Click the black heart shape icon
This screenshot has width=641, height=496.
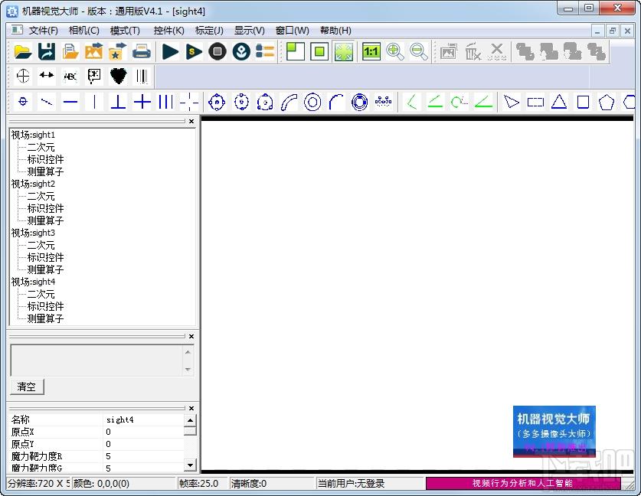[x=119, y=76]
